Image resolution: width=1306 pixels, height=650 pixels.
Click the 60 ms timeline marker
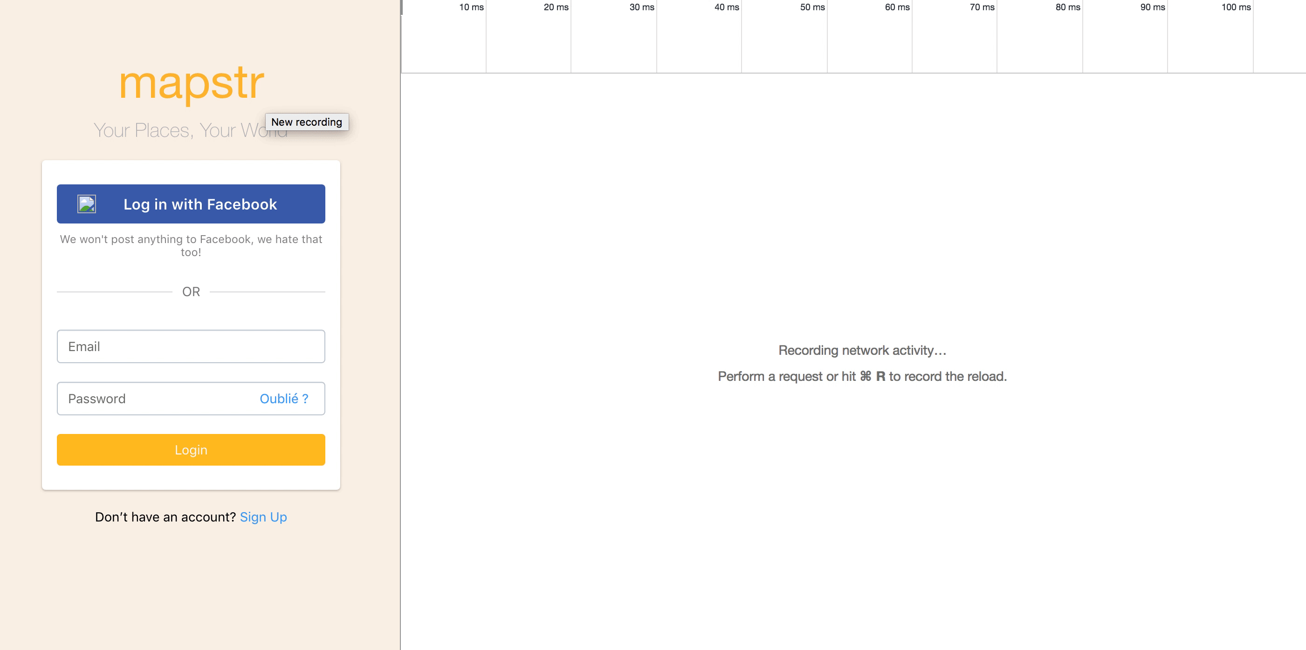click(x=897, y=7)
